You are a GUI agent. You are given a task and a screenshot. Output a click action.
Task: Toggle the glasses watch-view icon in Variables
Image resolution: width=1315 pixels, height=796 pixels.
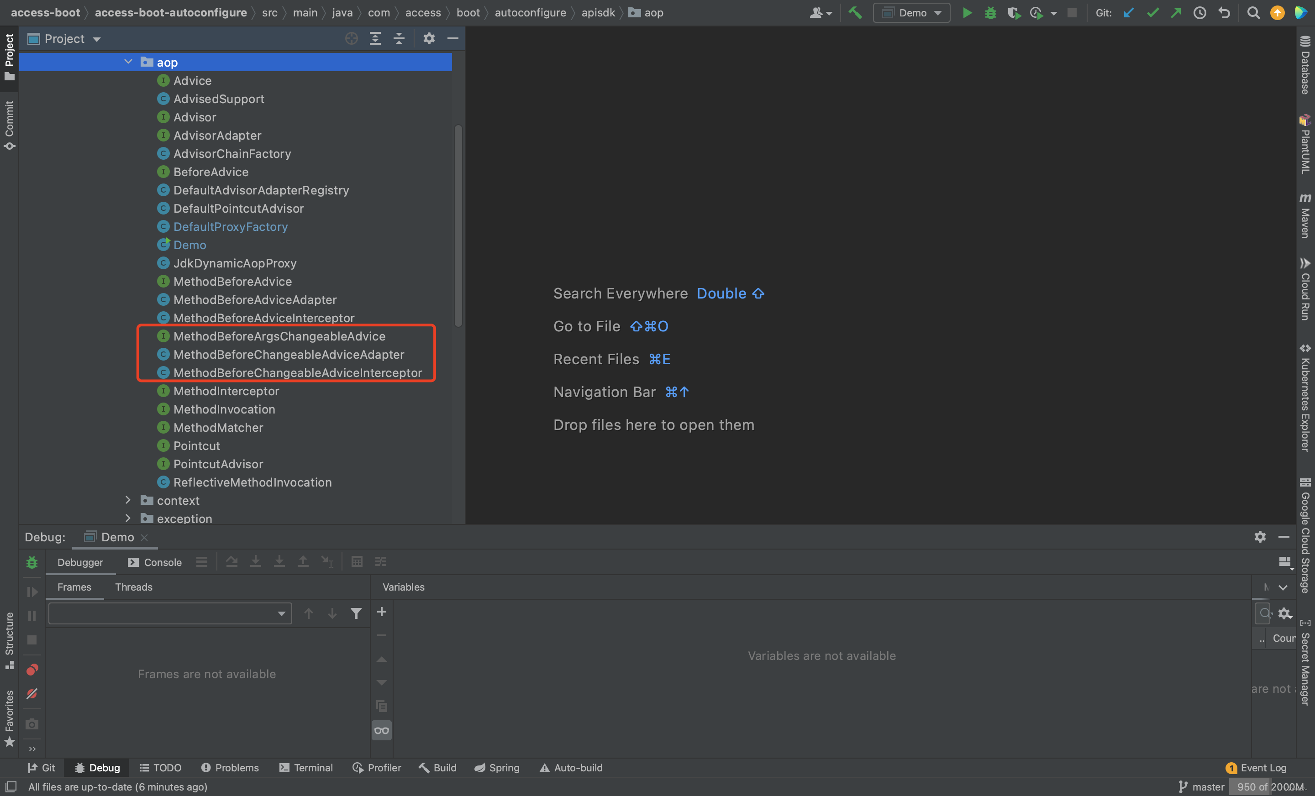click(382, 730)
